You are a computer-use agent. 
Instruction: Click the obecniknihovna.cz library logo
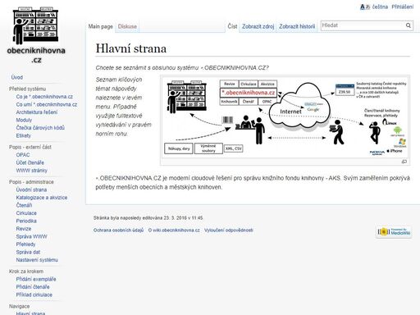36,35
